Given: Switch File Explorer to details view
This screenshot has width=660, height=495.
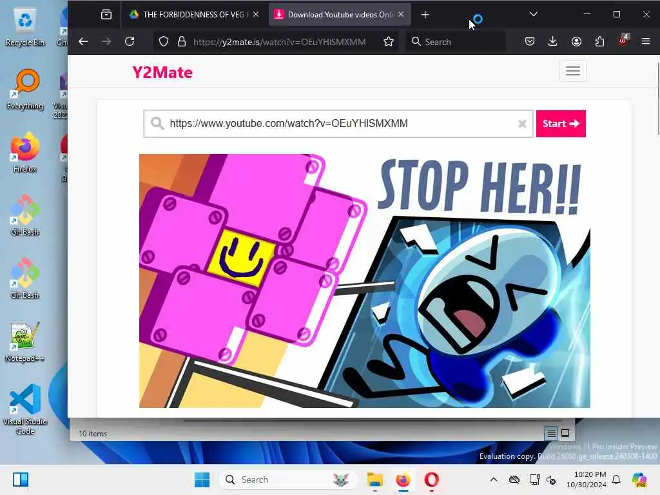Looking at the screenshot, I should [551, 433].
